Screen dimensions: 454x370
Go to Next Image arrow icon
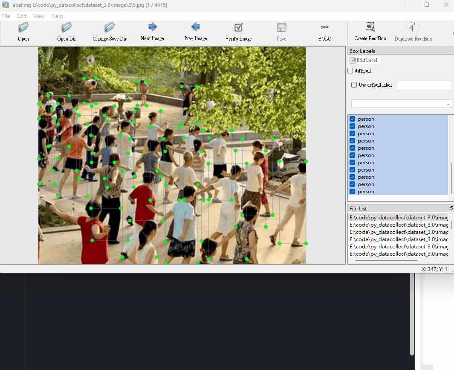pos(153,27)
